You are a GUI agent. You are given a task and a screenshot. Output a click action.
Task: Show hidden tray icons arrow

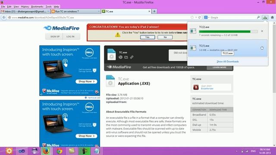tap(237, 151)
